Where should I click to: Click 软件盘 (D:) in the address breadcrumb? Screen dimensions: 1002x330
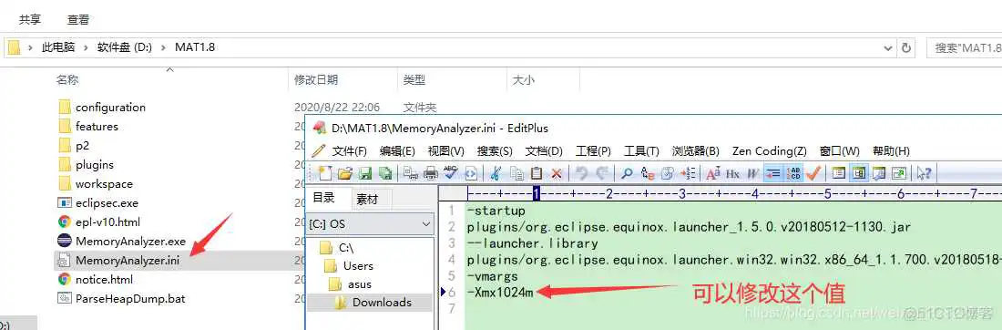(125, 47)
